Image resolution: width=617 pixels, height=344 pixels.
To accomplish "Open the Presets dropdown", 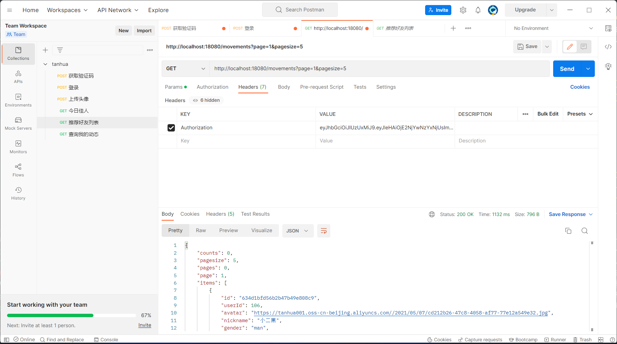I will coord(580,114).
